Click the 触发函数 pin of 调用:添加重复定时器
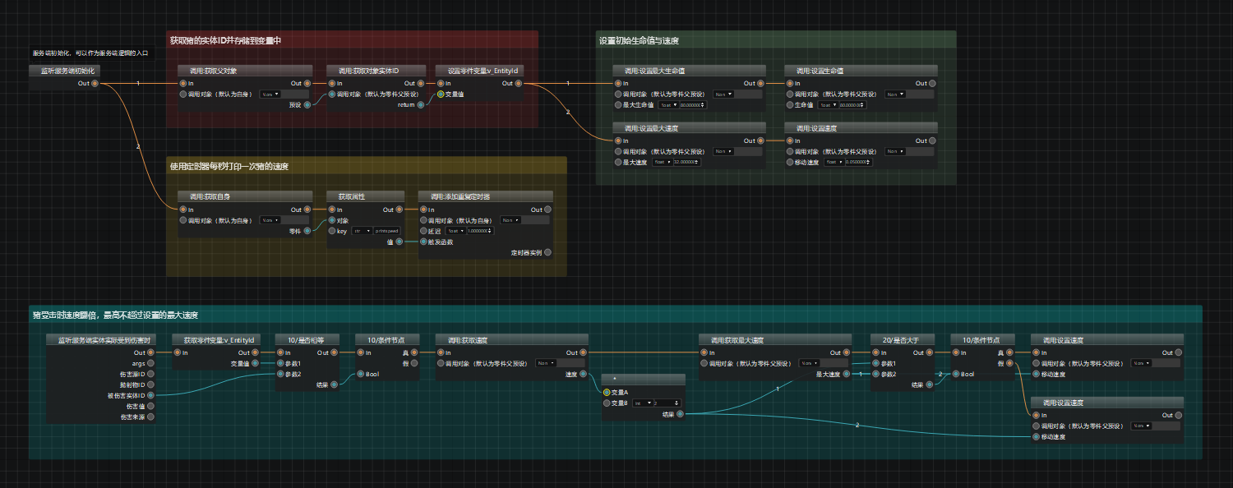The height and width of the screenshot is (488, 1233). click(x=424, y=242)
